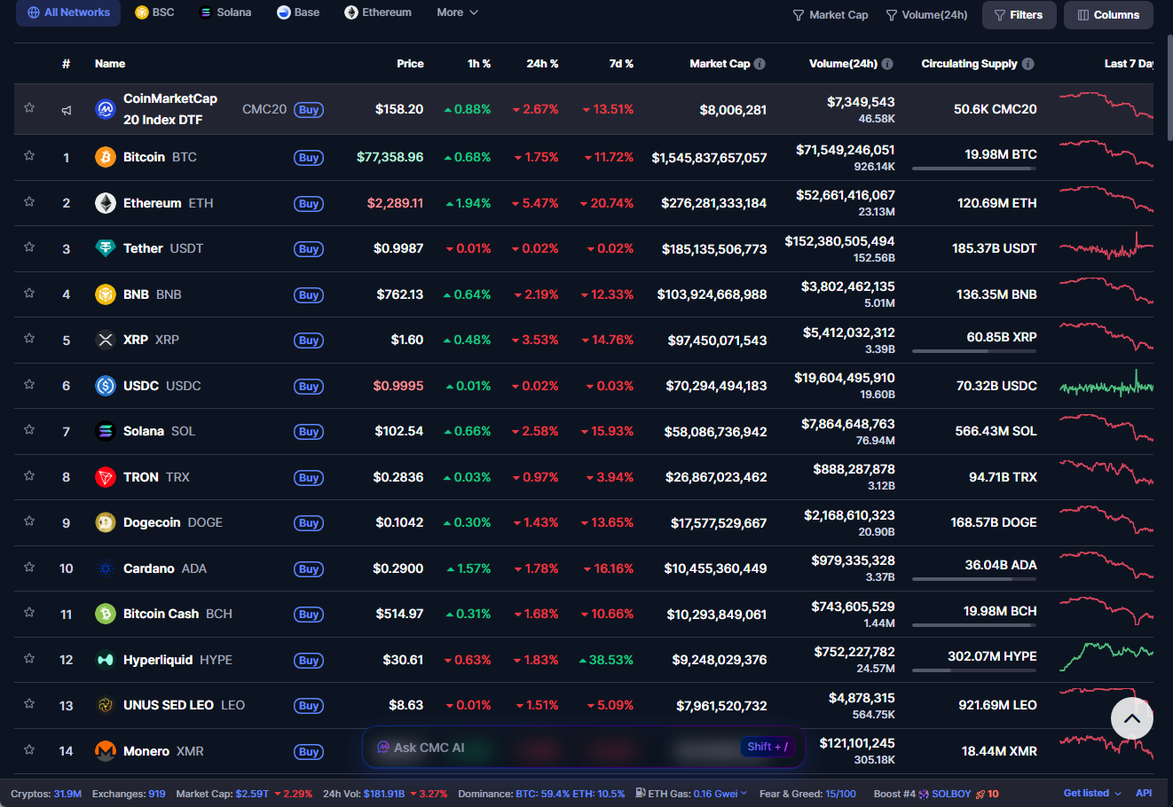Viewport: 1173px width, 807px height.
Task: Click the Monero coin logo icon
Action: [106, 751]
